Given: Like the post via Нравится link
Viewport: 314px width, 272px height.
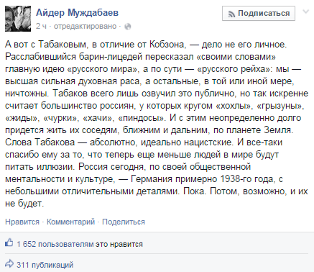Looking at the screenshot, I should [22, 222].
